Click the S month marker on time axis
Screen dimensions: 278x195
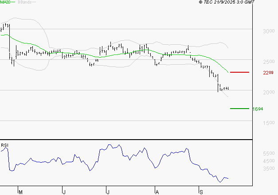201,192
